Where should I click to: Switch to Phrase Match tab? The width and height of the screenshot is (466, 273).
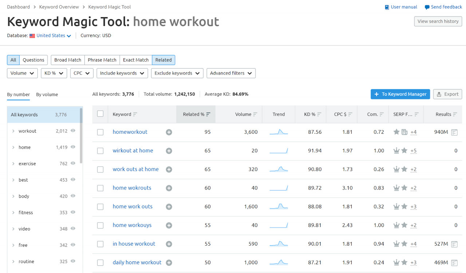click(x=102, y=60)
